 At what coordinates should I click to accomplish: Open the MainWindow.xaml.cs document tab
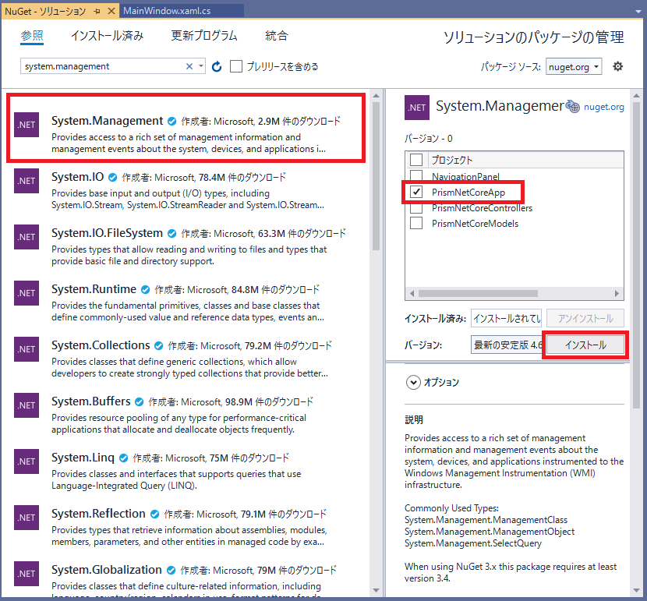(182, 11)
